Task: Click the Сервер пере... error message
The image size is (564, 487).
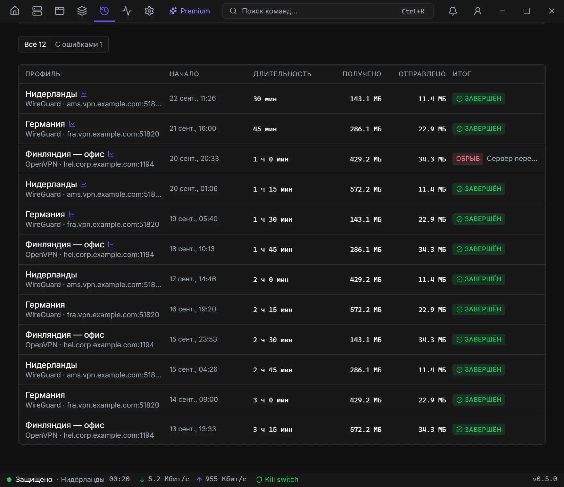Action: click(512, 159)
